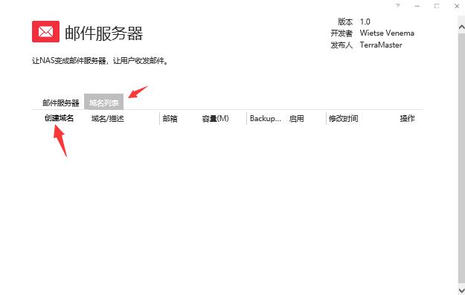Click the red envelope mail server icon
Viewport: 465px width, 295px height.
(x=45, y=31)
